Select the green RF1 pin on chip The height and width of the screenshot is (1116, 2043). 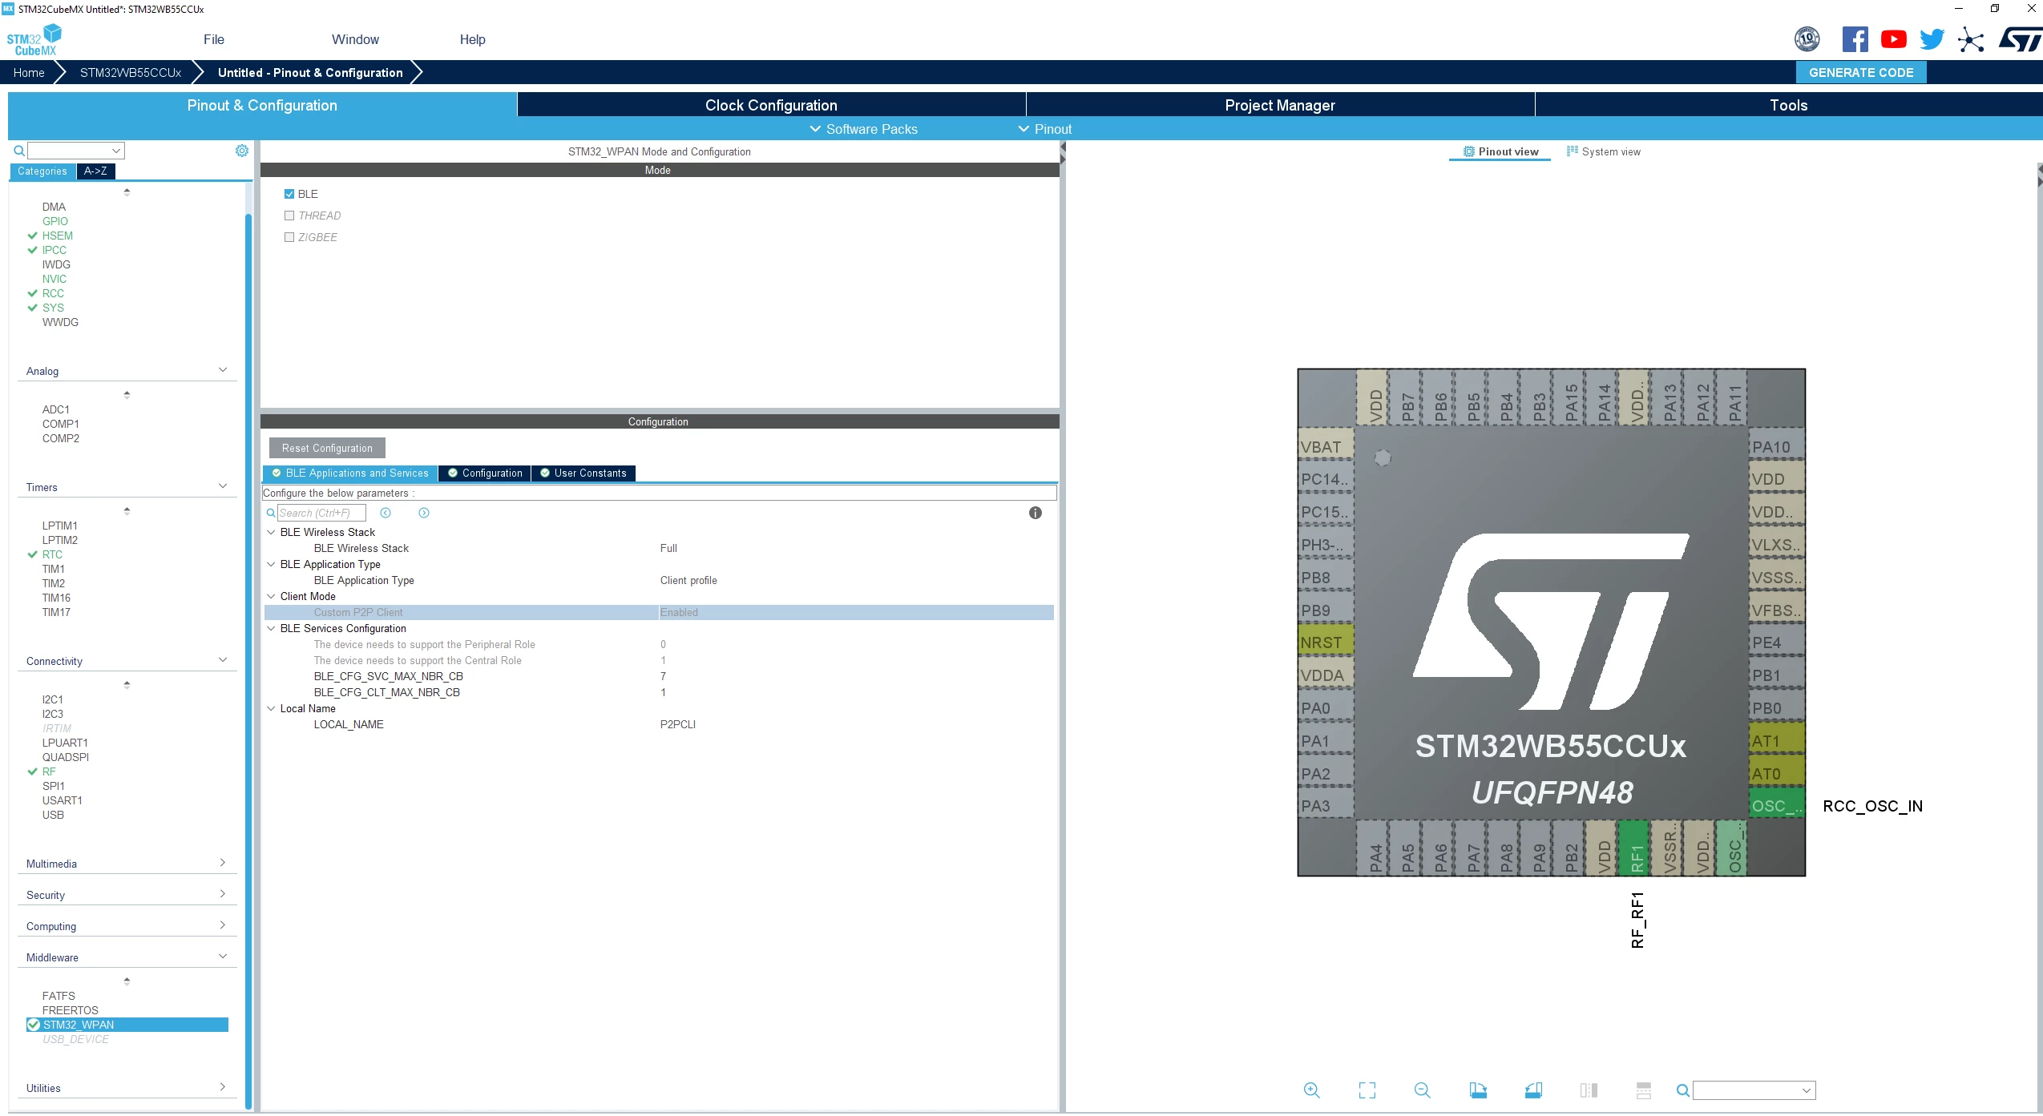[1636, 849]
